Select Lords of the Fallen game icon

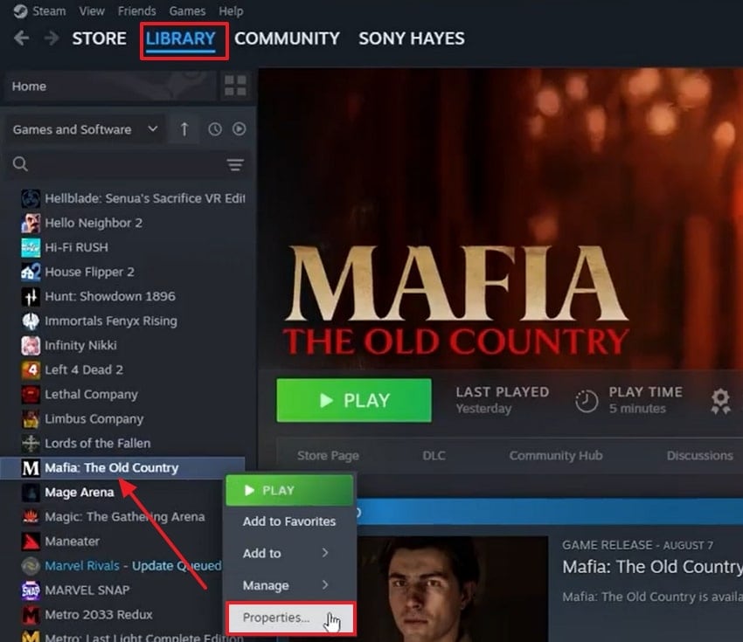click(x=31, y=444)
